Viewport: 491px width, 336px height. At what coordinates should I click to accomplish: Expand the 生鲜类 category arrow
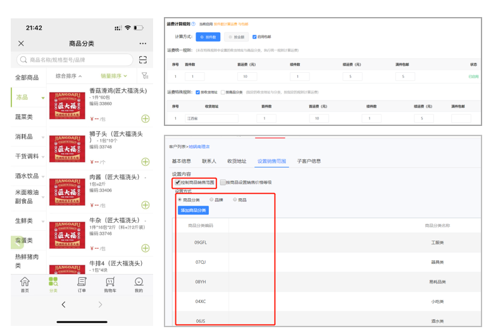(43, 221)
